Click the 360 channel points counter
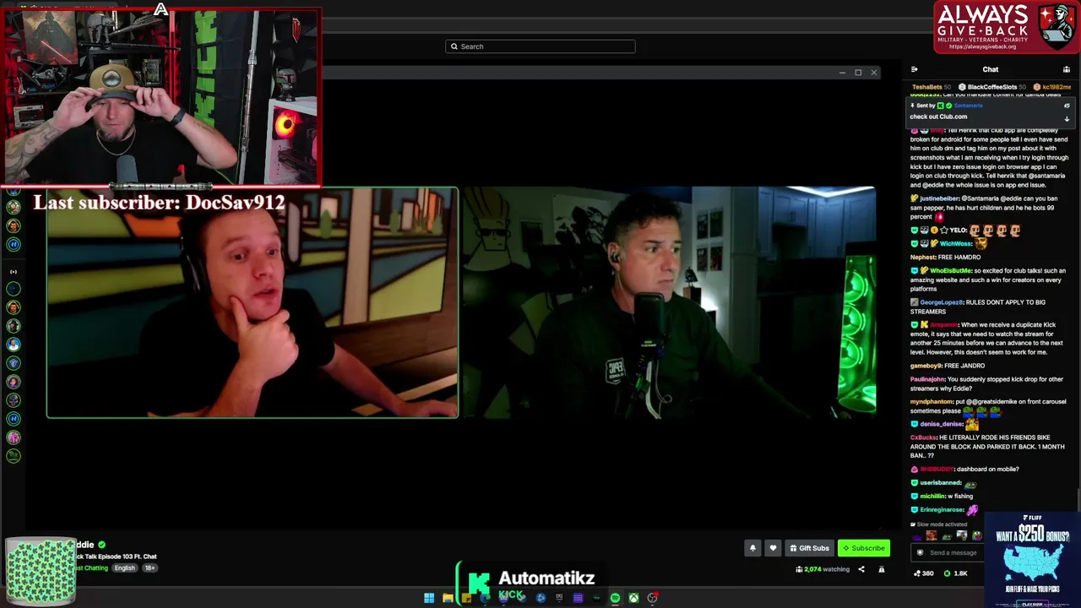Screen dimensions: 1081x608 point(923,573)
